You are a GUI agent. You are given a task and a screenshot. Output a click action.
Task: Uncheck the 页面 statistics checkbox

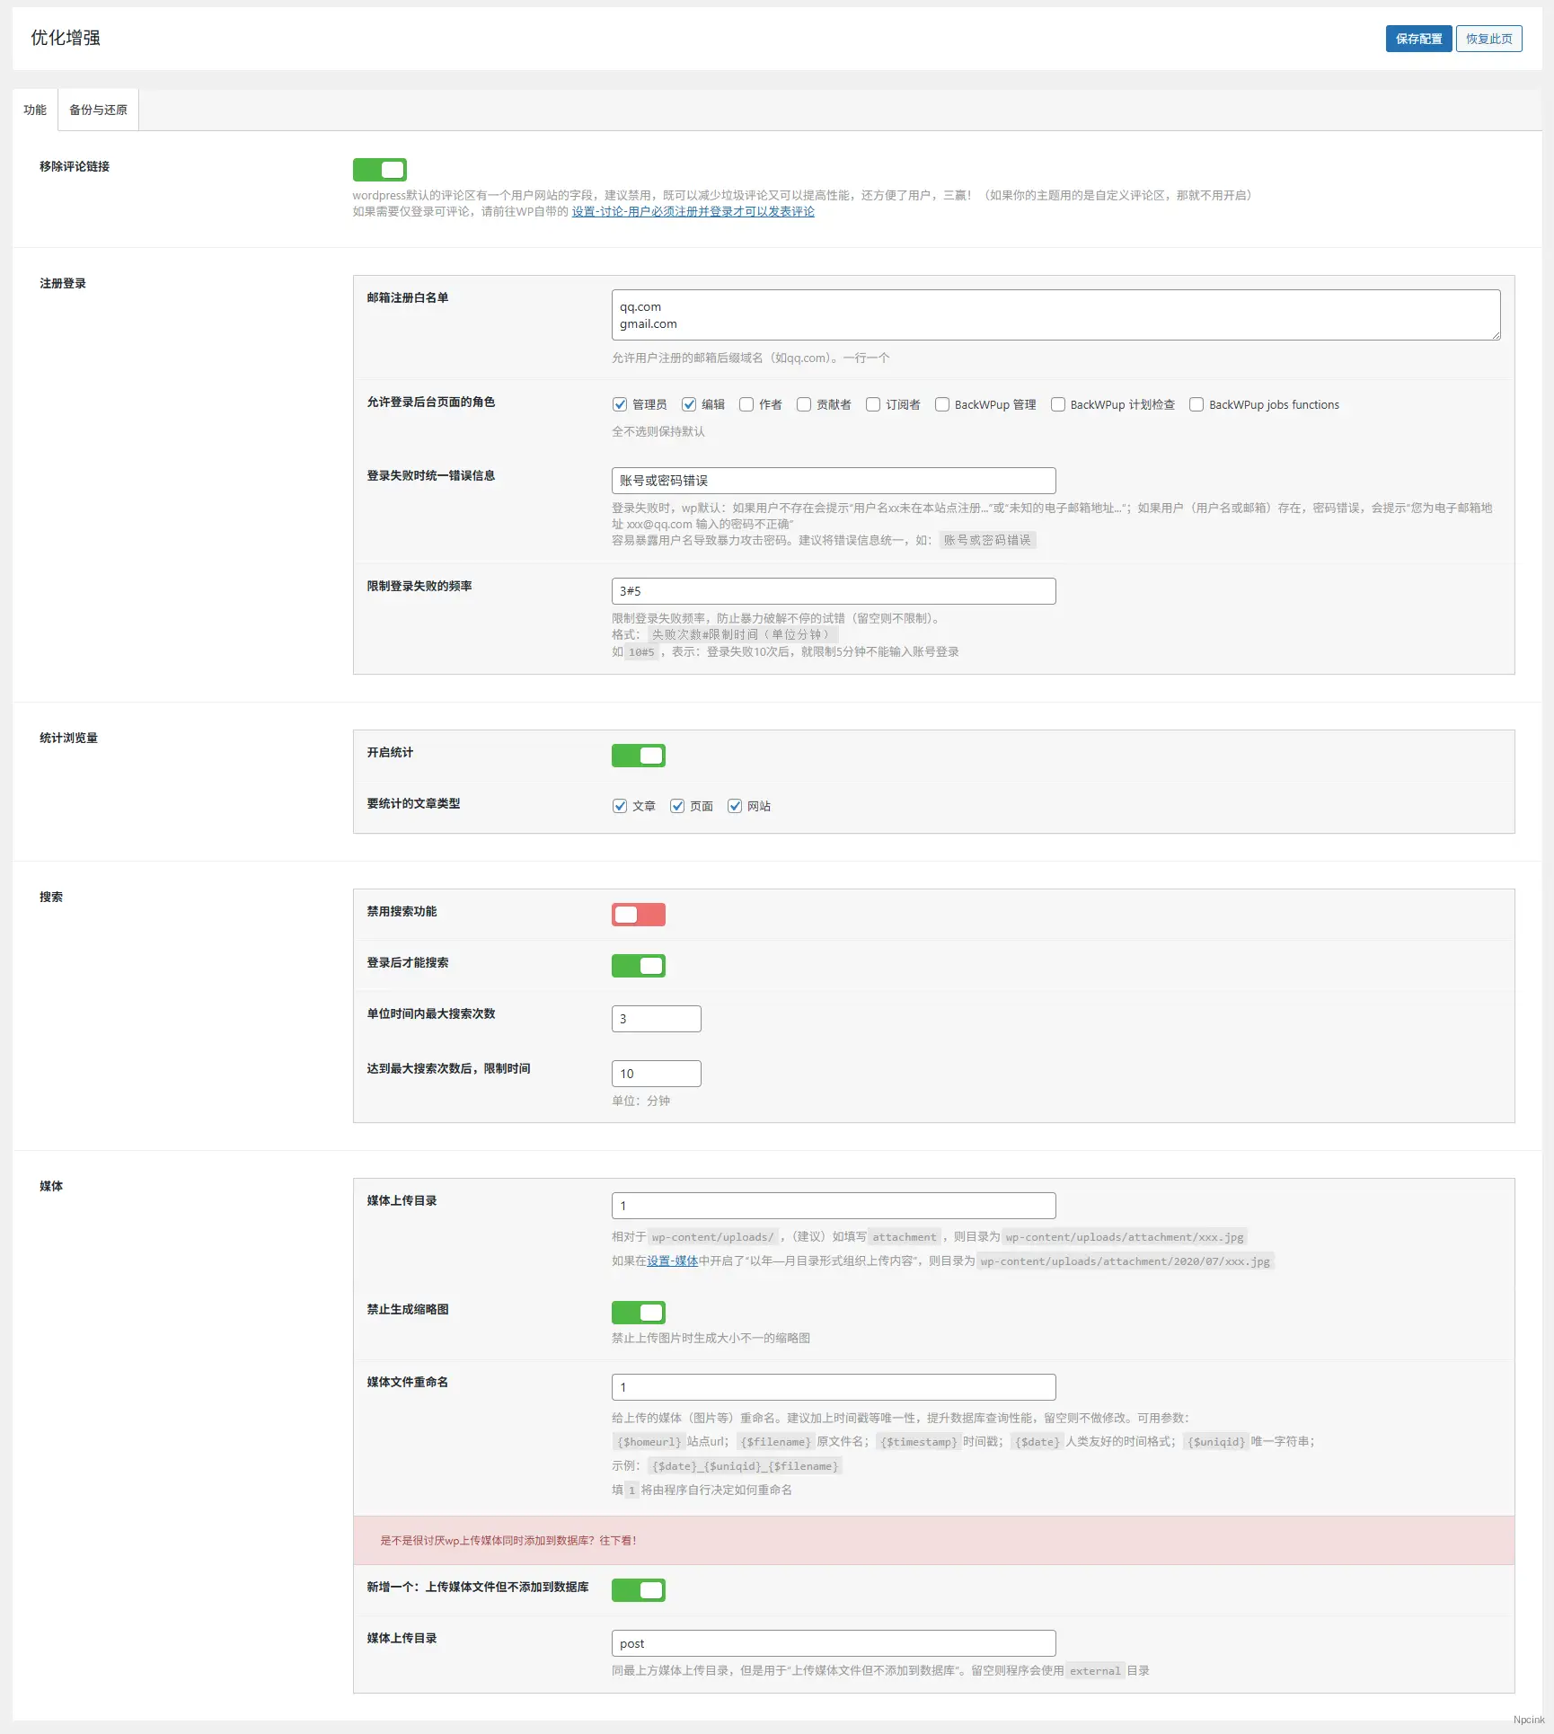[x=677, y=806]
